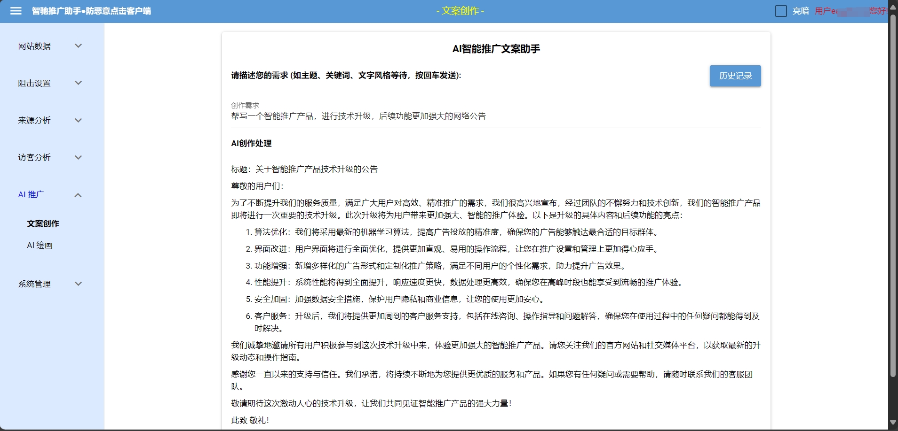This screenshot has width=898, height=431.
Task: Select the 文案创作 submenu item
Action: coord(43,223)
